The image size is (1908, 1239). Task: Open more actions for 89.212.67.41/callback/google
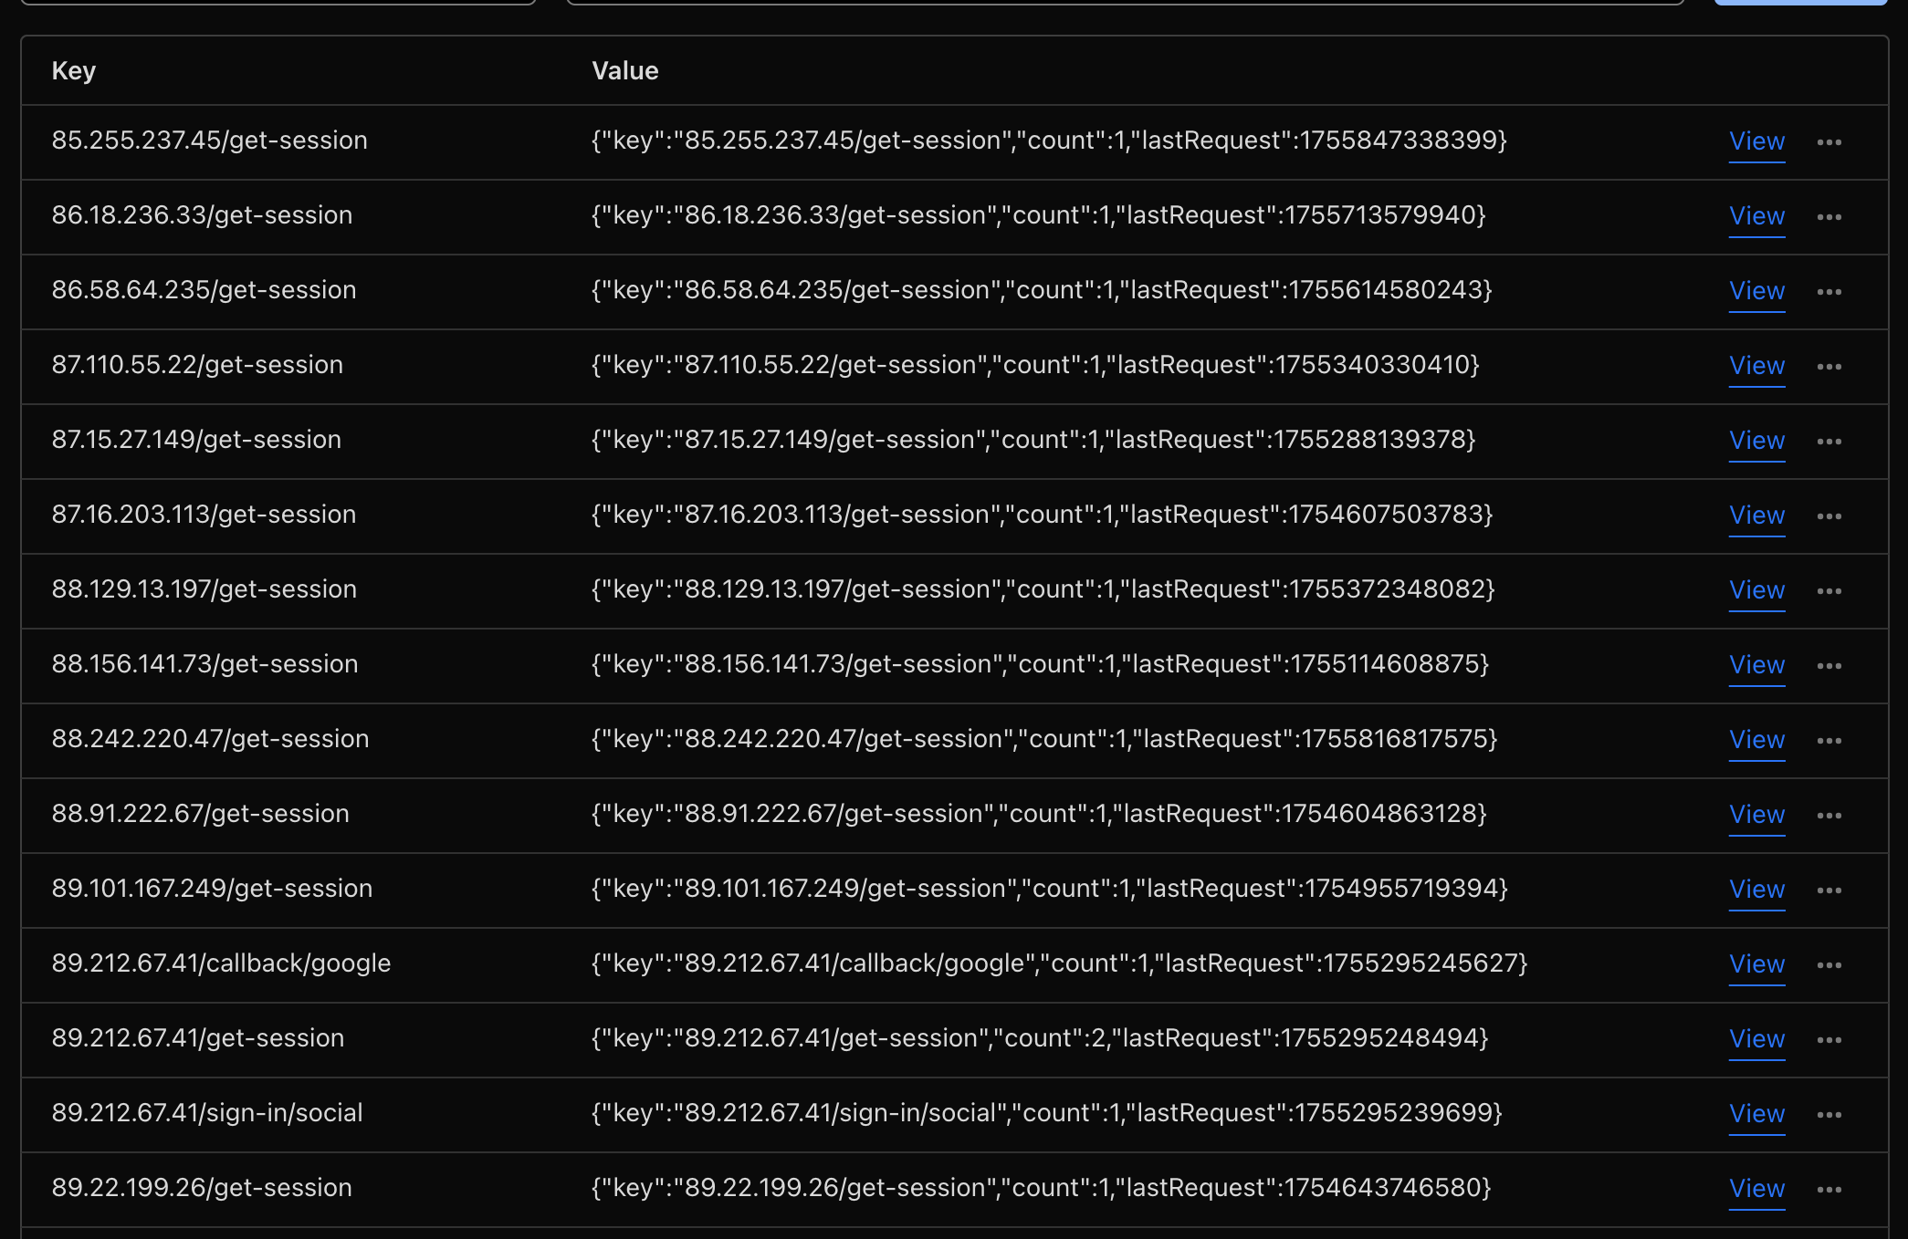(x=1829, y=965)
